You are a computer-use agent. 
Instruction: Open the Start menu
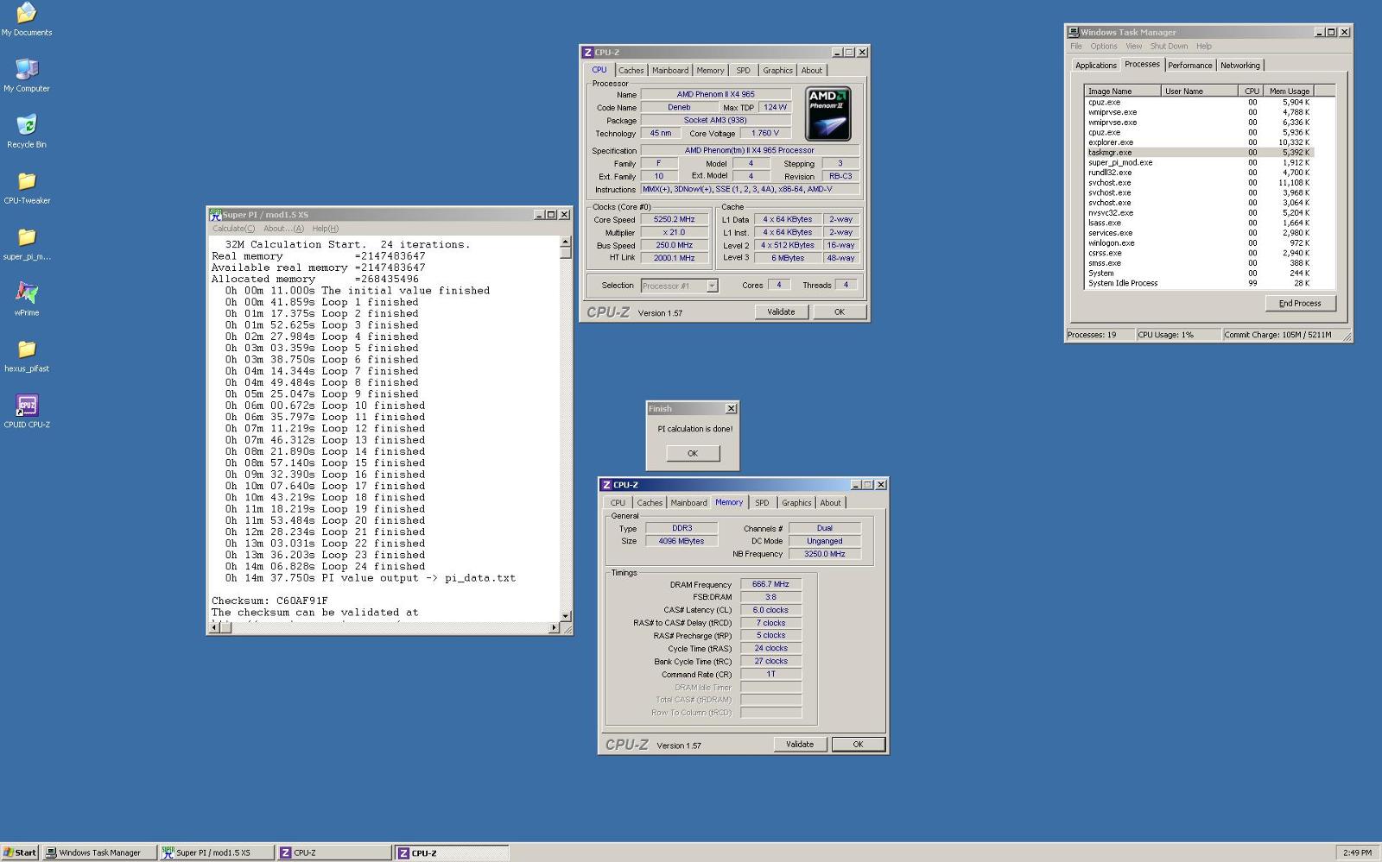[x=20, y=853]
